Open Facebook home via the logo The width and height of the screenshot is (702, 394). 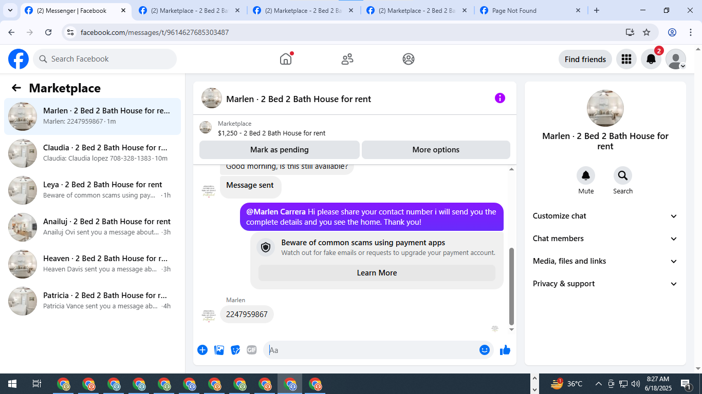[19, 59]
